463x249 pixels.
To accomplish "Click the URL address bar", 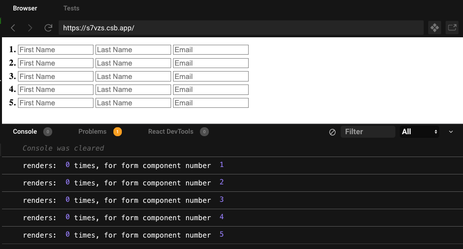I will [x=241, y=28].
